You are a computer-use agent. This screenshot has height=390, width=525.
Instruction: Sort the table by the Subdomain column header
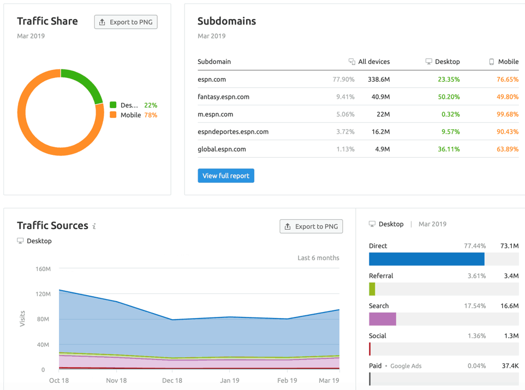[x=214, y=62]
